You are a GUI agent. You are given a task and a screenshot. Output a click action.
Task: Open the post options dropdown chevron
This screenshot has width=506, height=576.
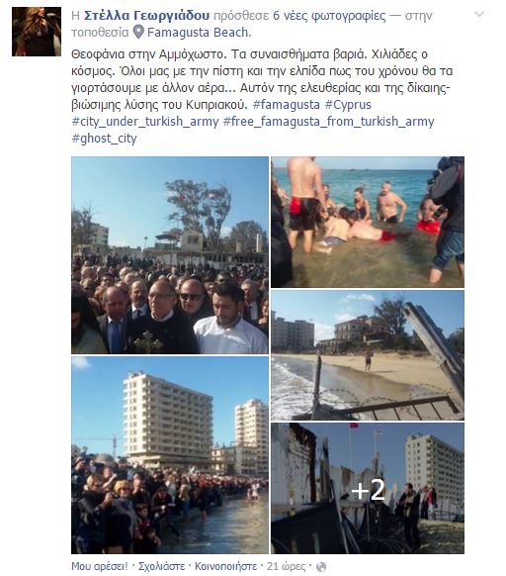[x=479, y=14]
